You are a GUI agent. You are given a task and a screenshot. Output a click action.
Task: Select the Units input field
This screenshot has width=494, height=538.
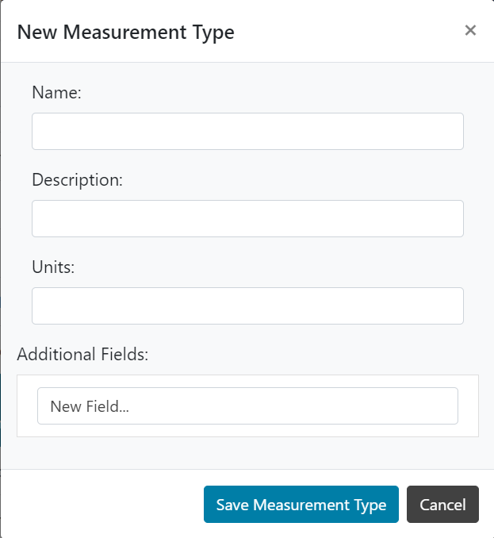coord(247,306)
